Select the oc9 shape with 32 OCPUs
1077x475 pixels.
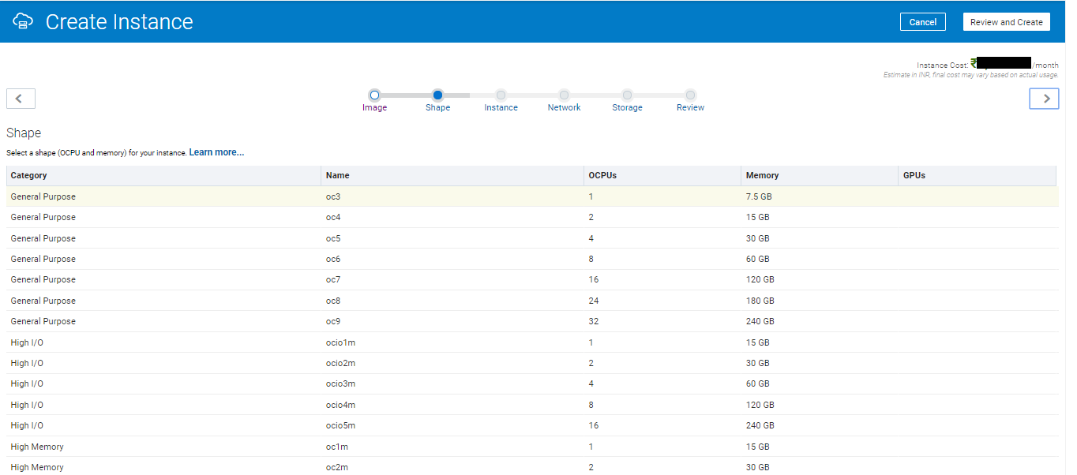tap(333, 320)
